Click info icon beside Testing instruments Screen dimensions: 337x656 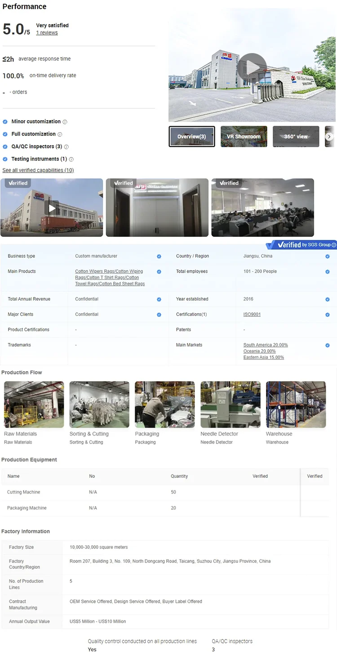coord(71,159)
